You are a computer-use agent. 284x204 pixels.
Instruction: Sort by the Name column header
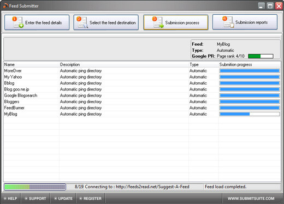[x=31, y=64]
